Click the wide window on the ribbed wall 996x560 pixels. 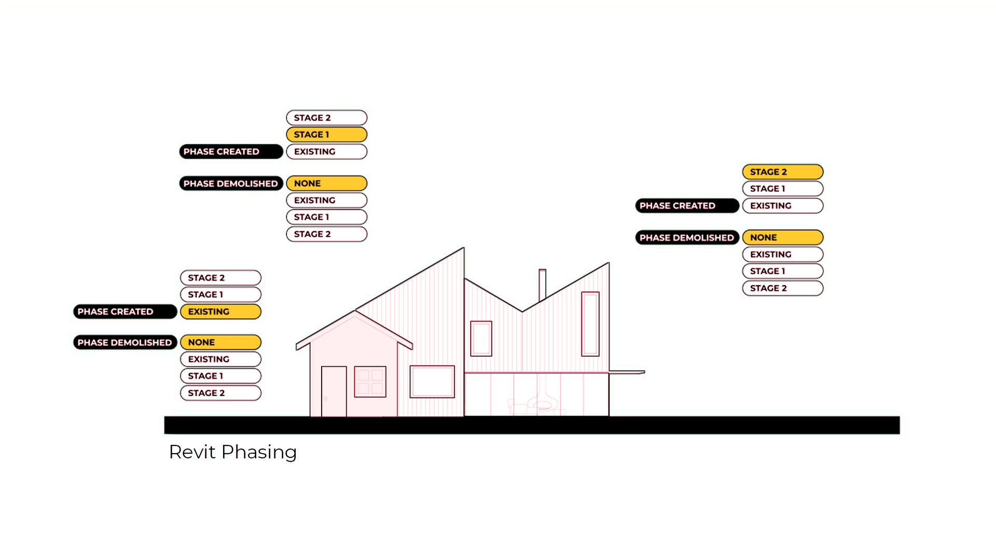point(432,382)
